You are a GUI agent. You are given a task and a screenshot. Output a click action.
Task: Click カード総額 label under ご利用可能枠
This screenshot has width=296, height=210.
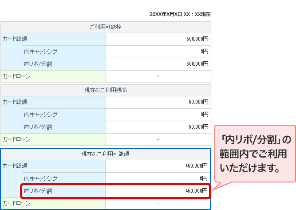tap(15, 39)
